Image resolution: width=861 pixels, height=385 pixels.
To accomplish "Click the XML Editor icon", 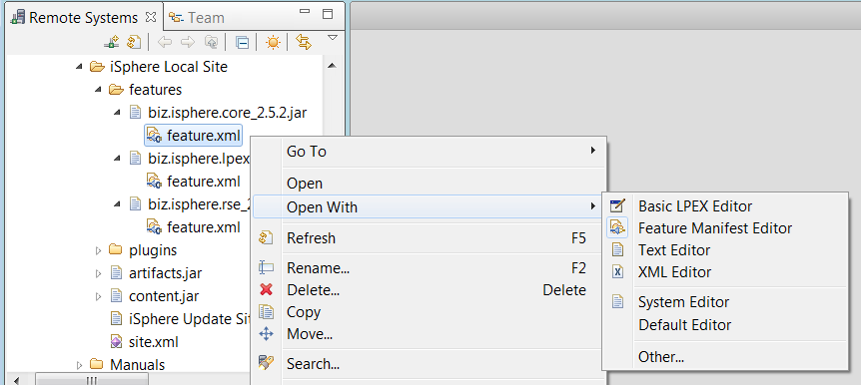I will pyautogui.click(x=617, y=272).
